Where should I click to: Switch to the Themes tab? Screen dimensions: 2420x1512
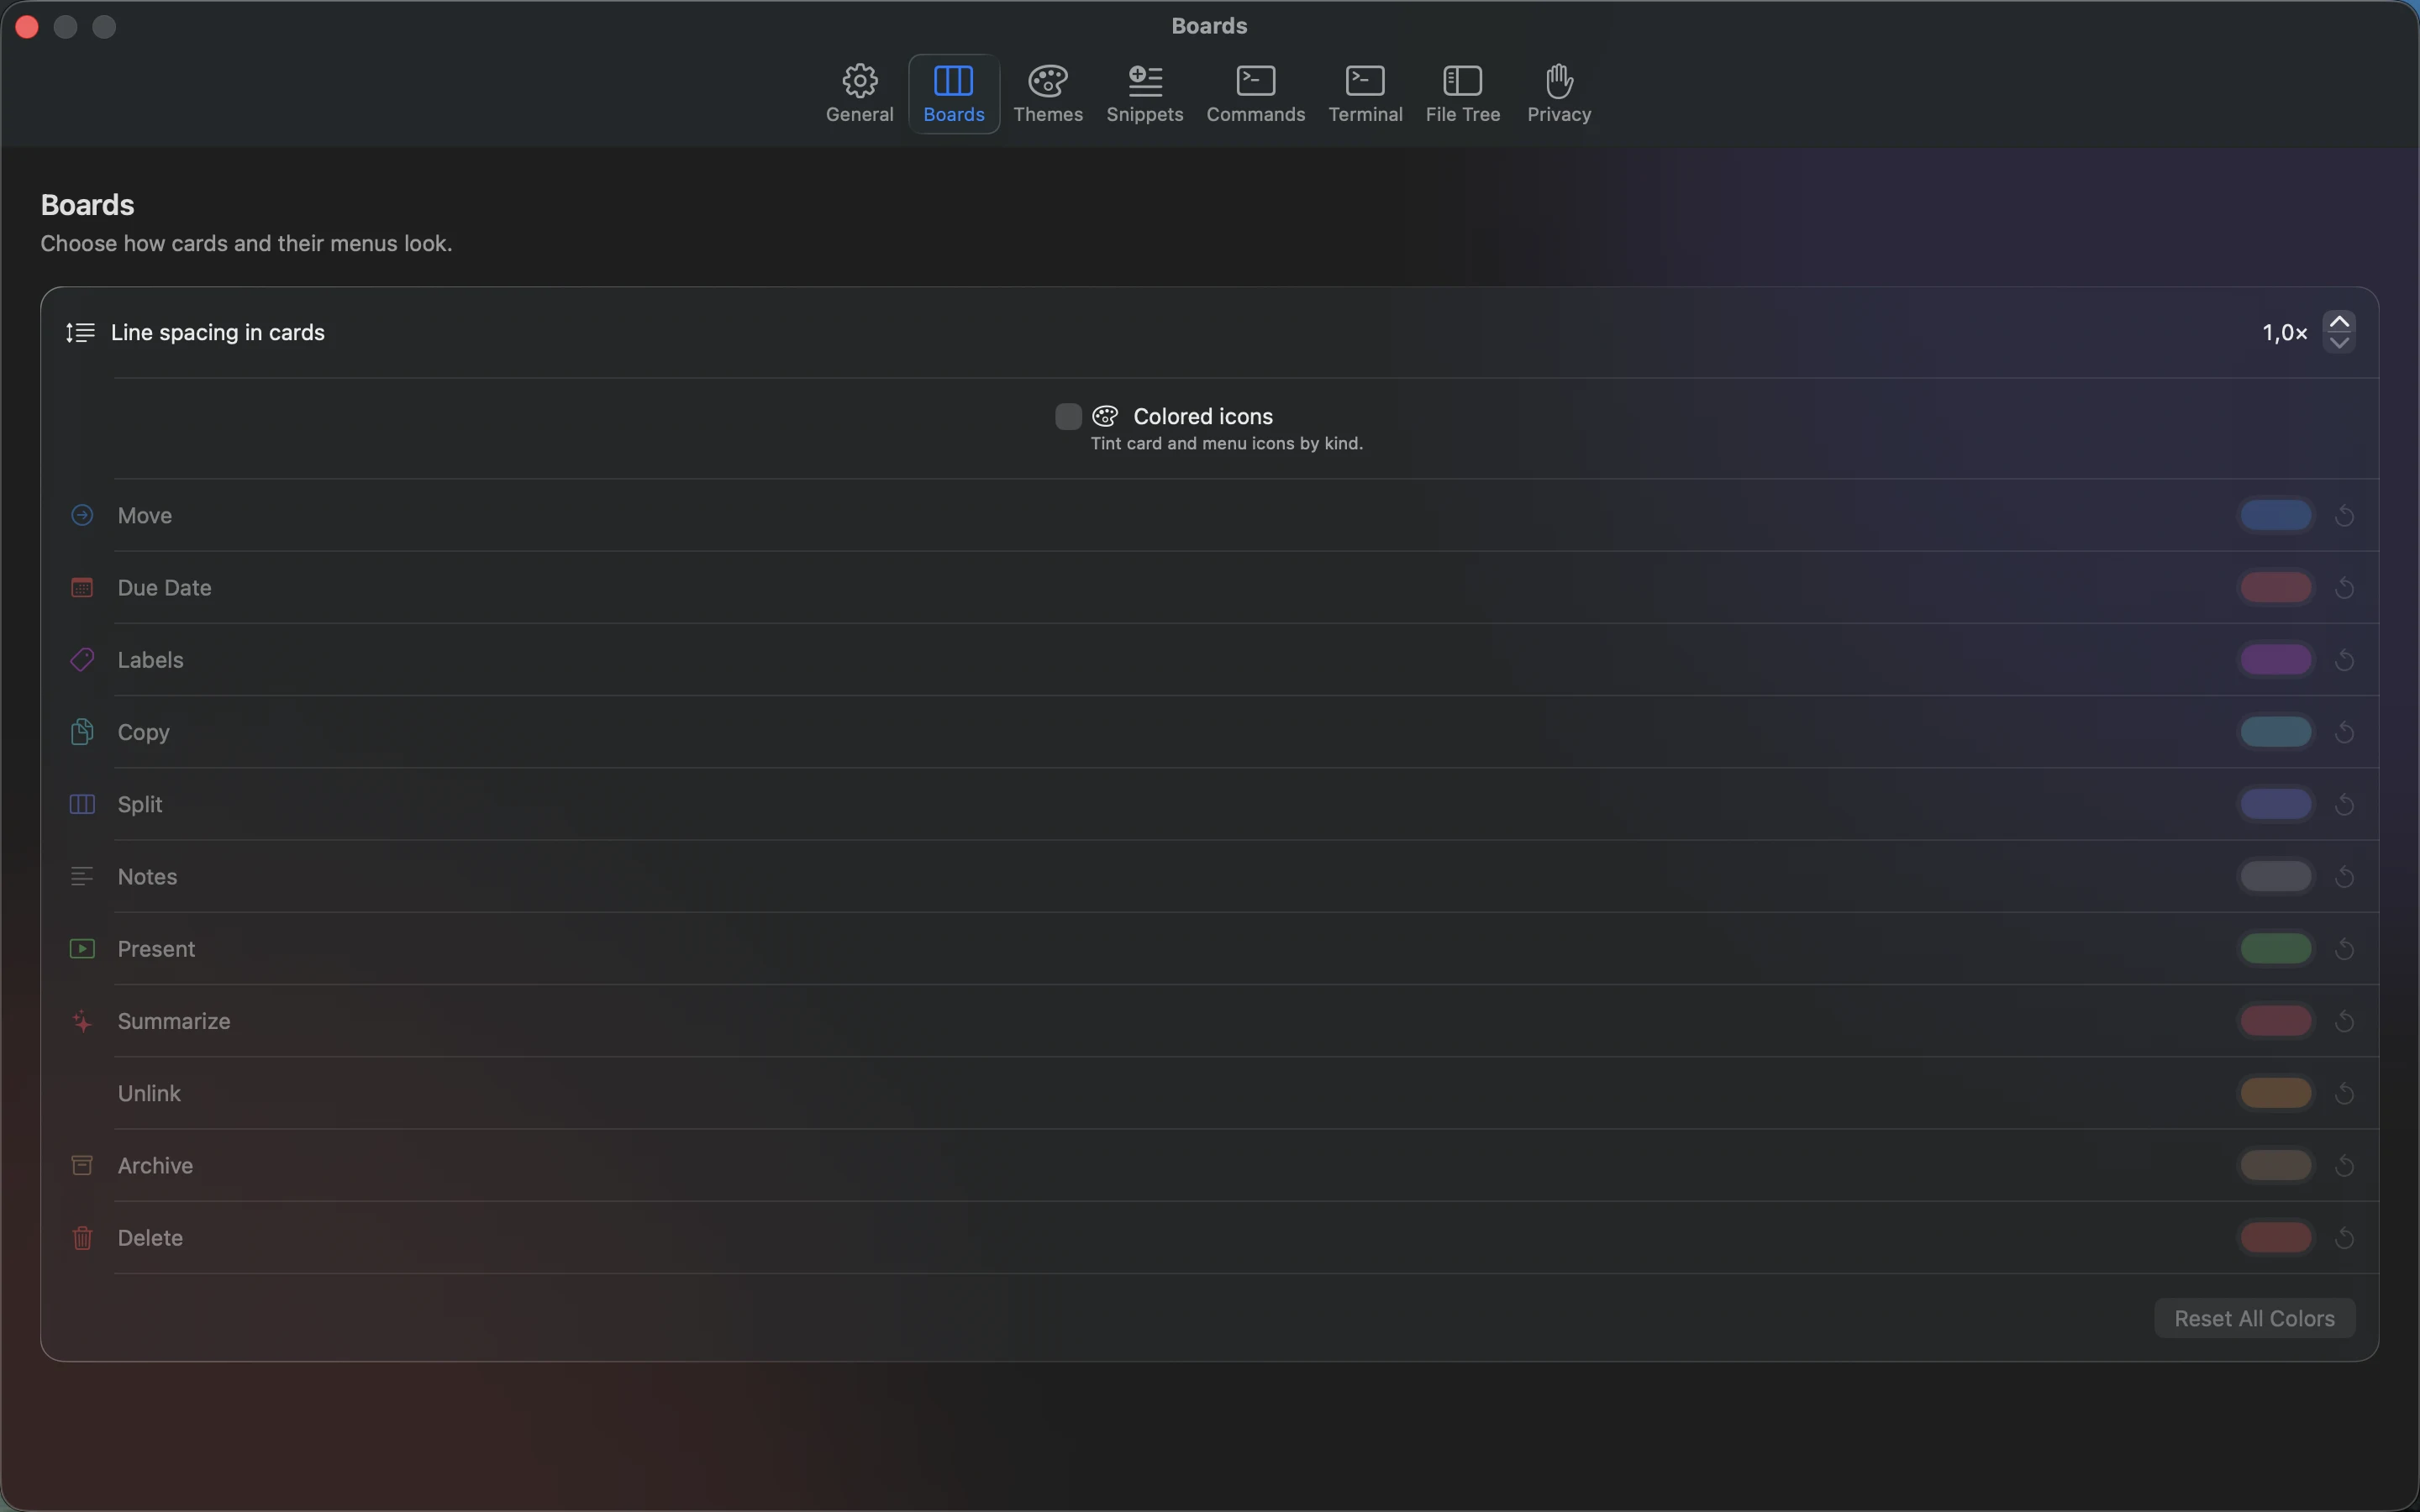(1047, 94)
